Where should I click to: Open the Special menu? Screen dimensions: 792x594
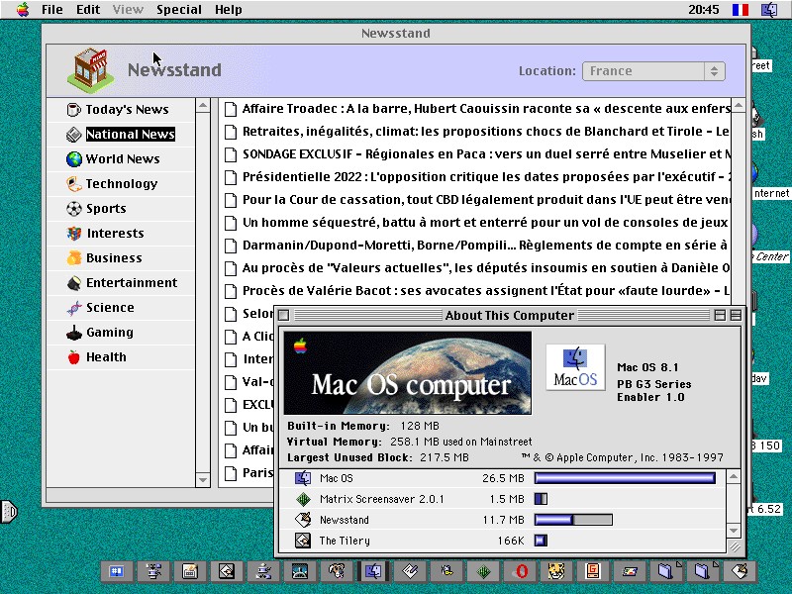(x=179, y=10)
